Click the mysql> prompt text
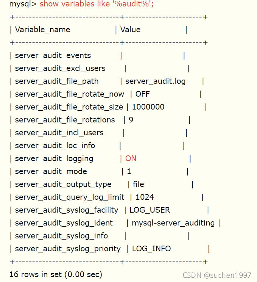 [23, 4]
